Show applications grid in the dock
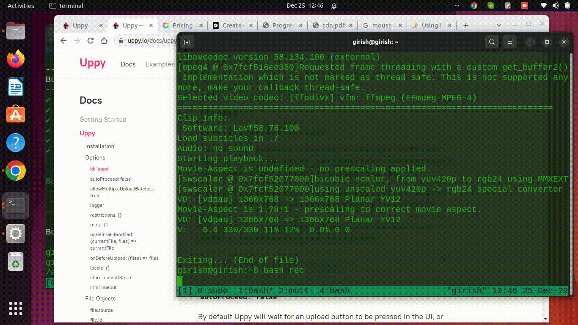The image size is (578, 325). pos(16,308)
